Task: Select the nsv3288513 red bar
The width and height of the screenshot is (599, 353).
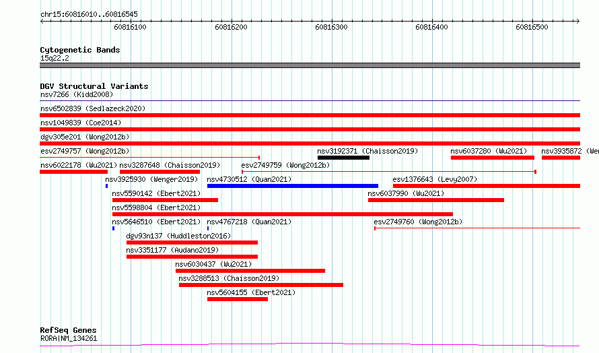Action: 261,285
